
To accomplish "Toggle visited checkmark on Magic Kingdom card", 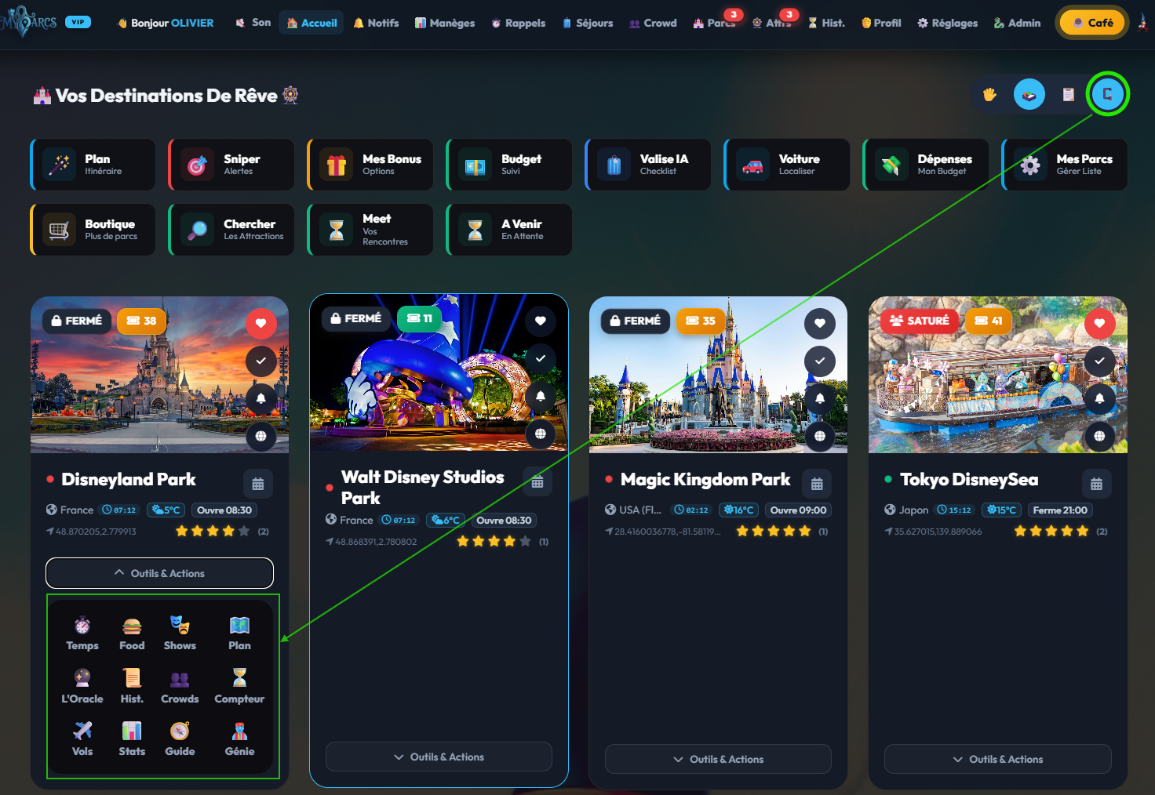I will click(x=820, y=361).
